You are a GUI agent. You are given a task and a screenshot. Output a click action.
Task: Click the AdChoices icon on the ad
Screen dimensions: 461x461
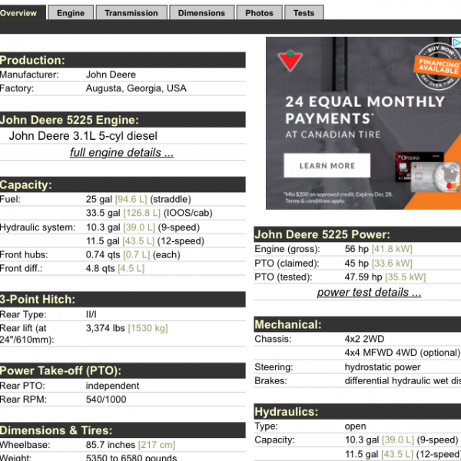(456, 42)
